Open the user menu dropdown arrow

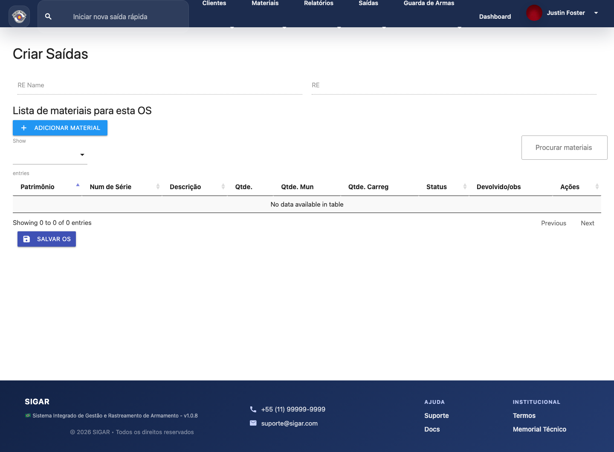pos(596,13)
